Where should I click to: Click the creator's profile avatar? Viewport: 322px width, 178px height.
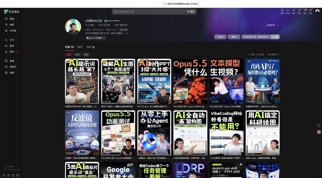(73, 27)
